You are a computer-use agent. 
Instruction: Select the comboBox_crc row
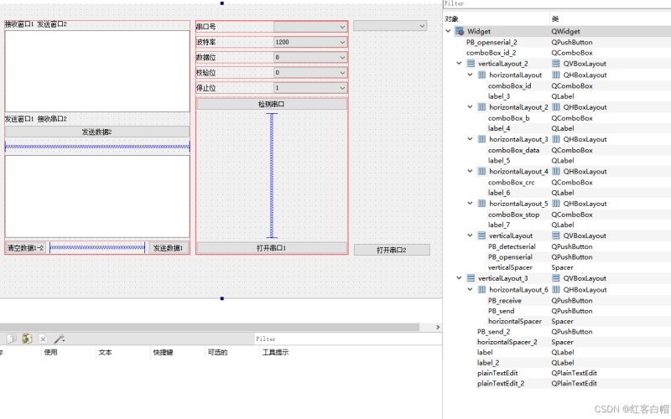point(556,182)
